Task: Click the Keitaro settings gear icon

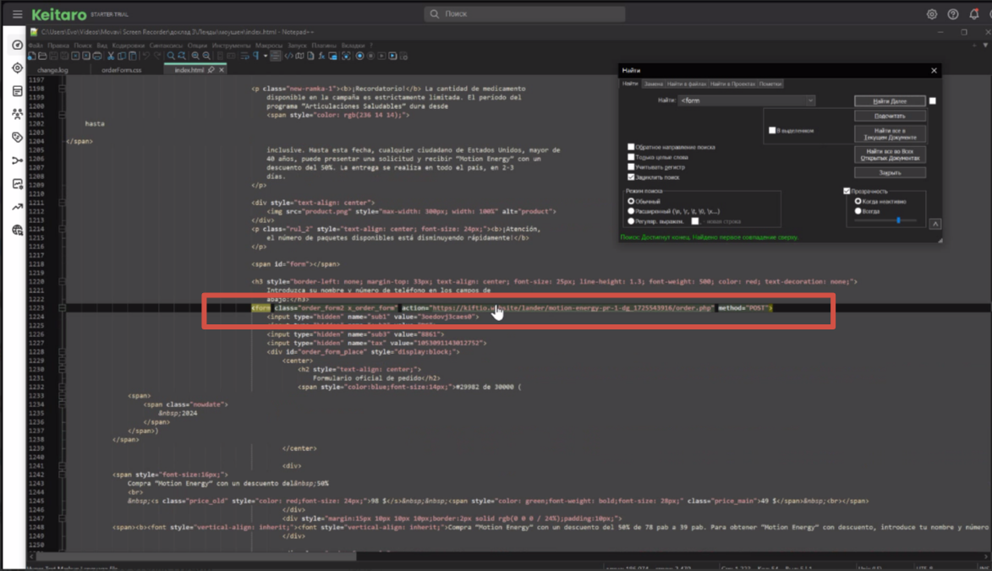Action: (931, 14)
